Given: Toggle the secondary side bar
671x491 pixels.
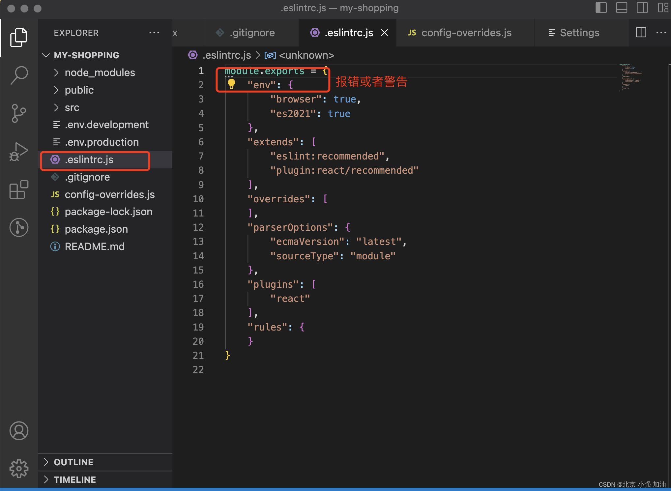Looking at the screenshot, I should pyautogui.click(x=642, y=8).
